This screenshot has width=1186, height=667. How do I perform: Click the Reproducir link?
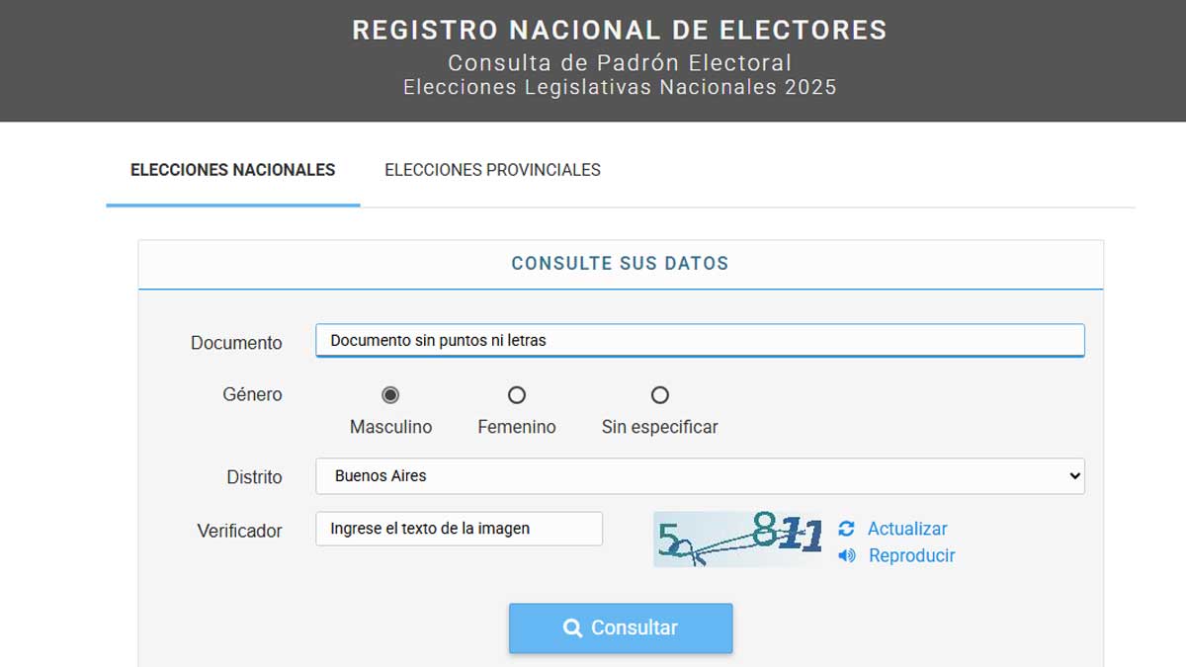pyautogui.click(x=911, y=555)
